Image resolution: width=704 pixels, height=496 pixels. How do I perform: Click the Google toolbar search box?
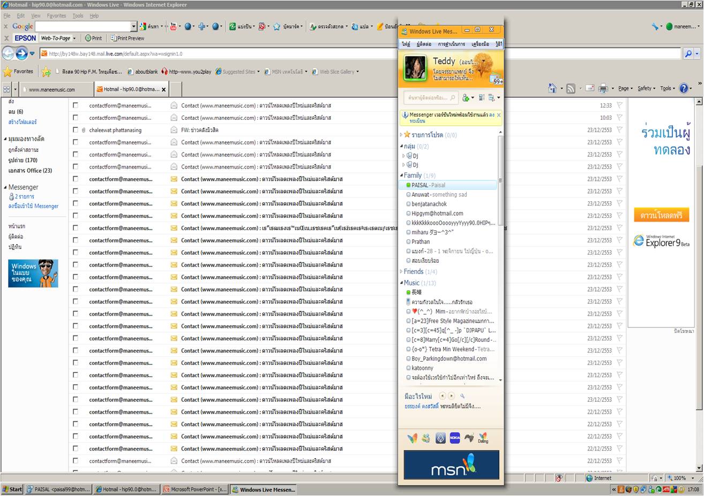click(83, 26)
